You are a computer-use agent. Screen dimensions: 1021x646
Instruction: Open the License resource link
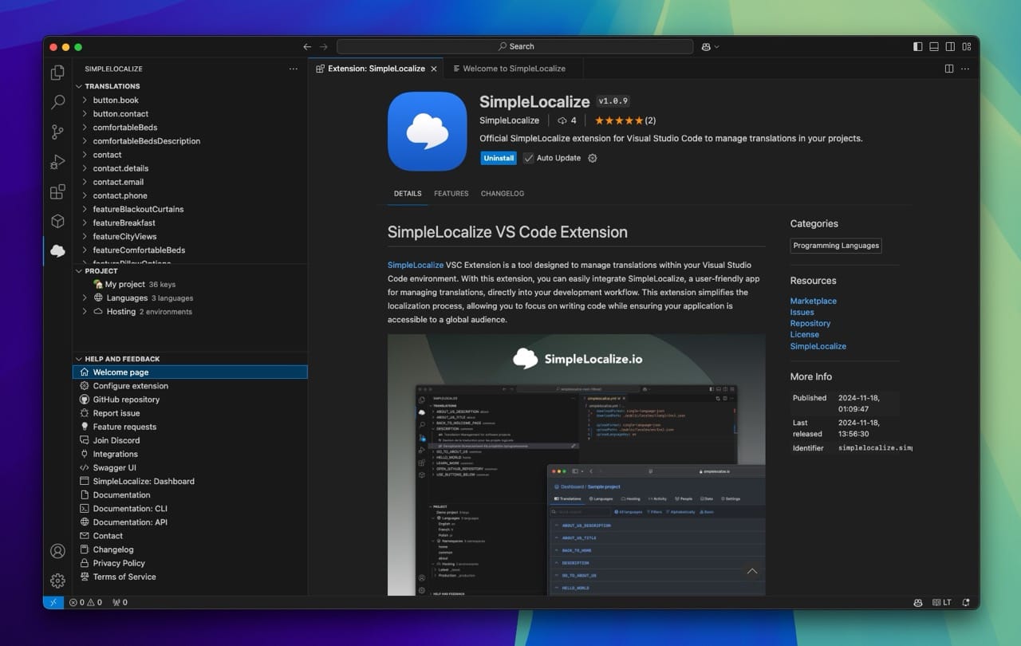coord(804,335)
